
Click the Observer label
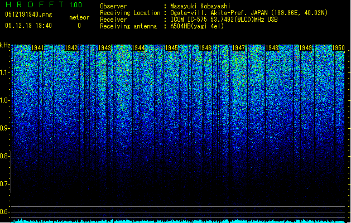[x=113, y=6]
